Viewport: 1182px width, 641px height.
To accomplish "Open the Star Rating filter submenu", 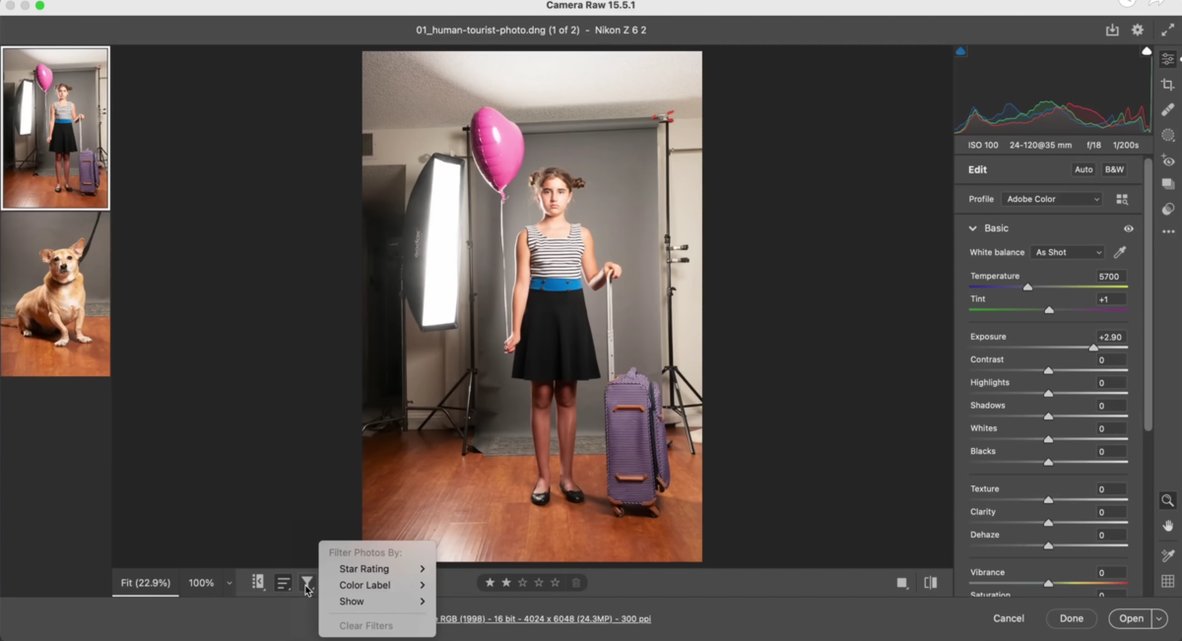I will [x=364, y=568].
